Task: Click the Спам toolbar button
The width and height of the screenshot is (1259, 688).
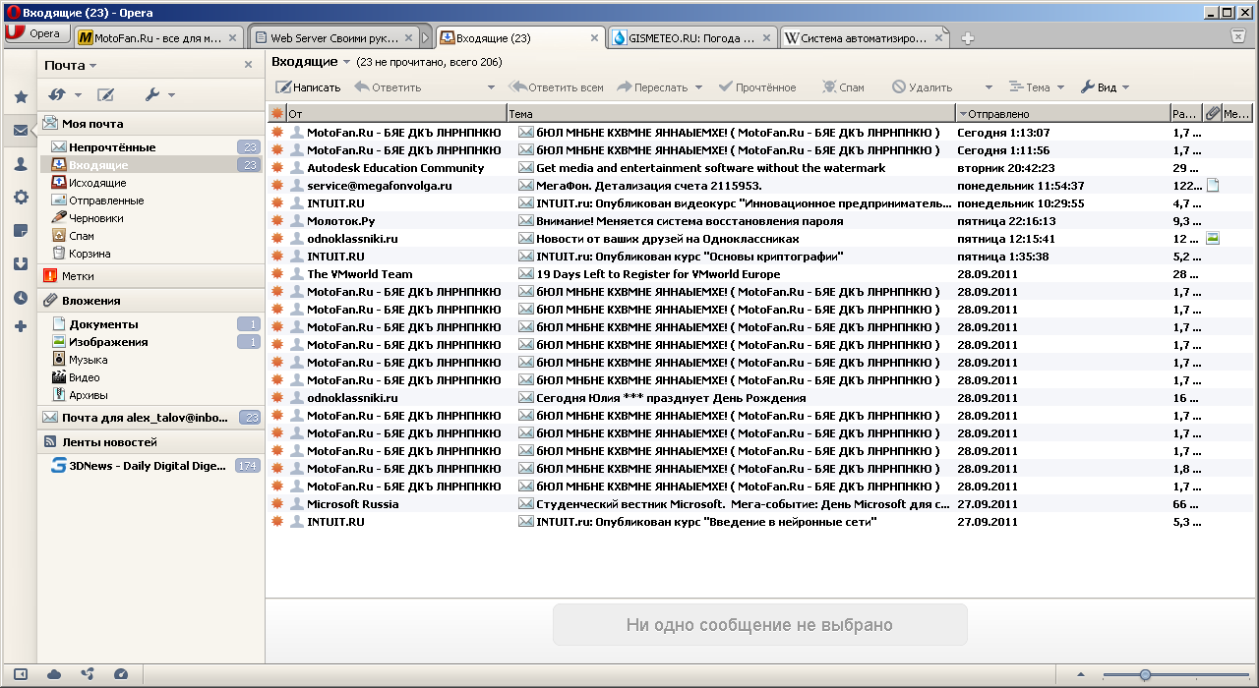Action: (843, 87)
